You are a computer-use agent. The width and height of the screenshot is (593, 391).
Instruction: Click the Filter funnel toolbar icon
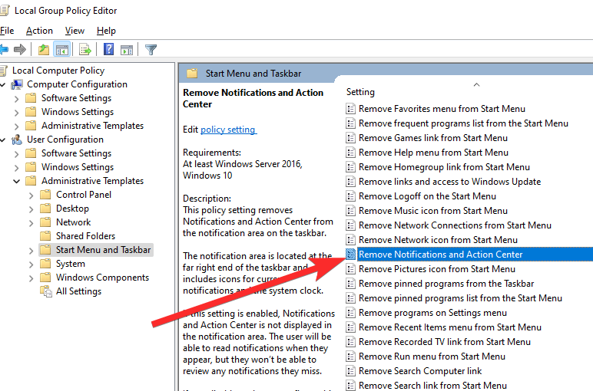(151, 49)
